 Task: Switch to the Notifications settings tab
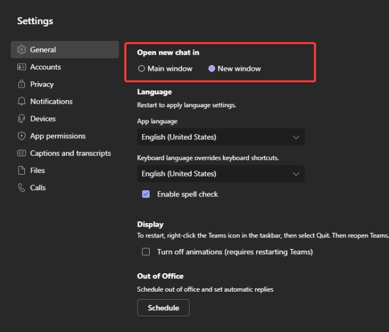pos(65,101)
